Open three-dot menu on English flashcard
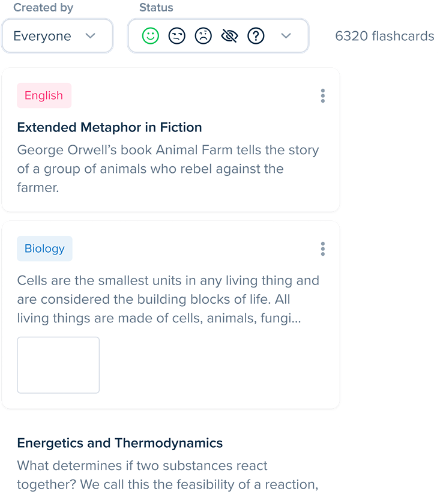This screenshot has width=446, height=494. coord(323,95)
